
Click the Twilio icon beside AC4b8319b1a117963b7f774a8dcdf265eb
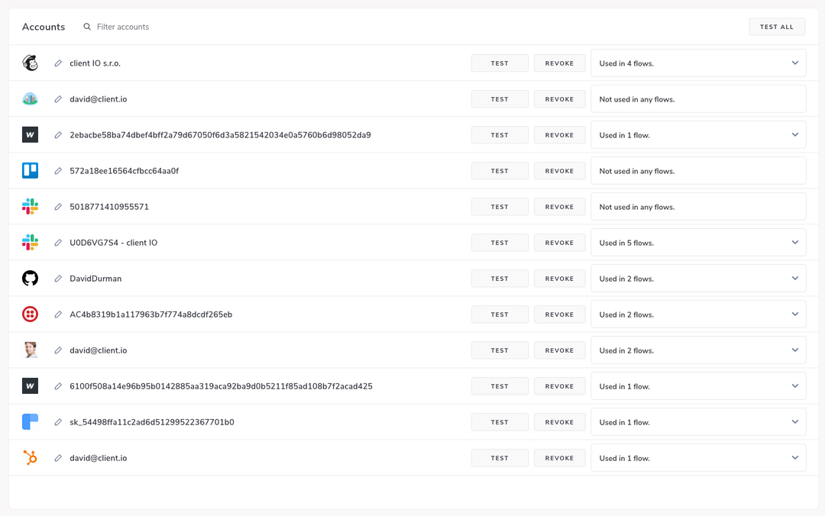click(x=30, y=314)
